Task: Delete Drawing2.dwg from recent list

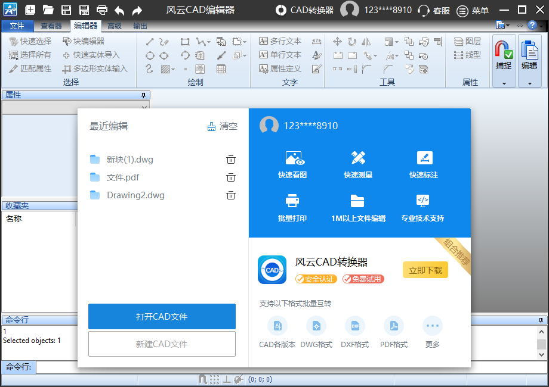Action: [231, 195]
